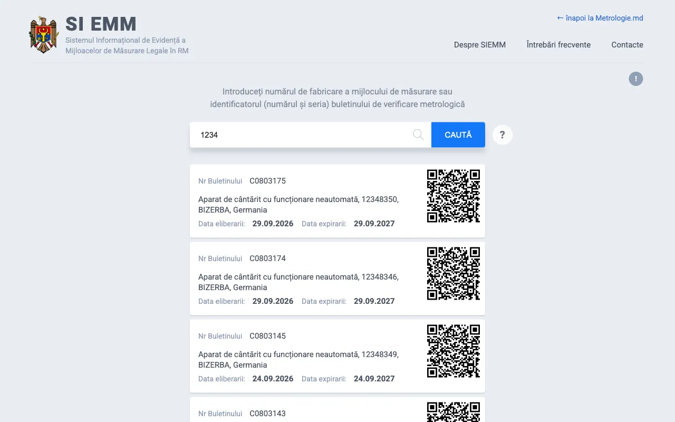The width and height of the screenshot is (675, 422).
Task: Click the question mark help button
Action: tap(503, 135)
